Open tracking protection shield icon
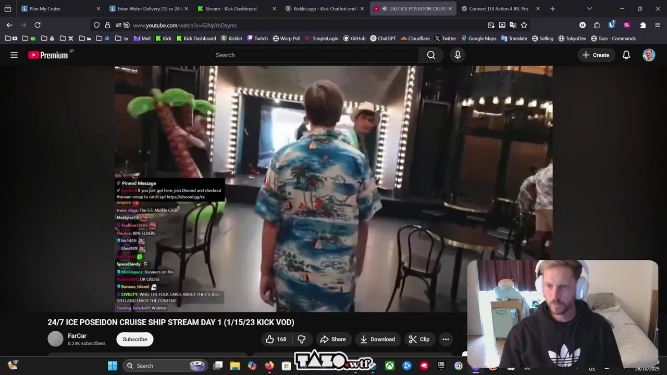Viewport: 667px width, 375px height. 96,25
